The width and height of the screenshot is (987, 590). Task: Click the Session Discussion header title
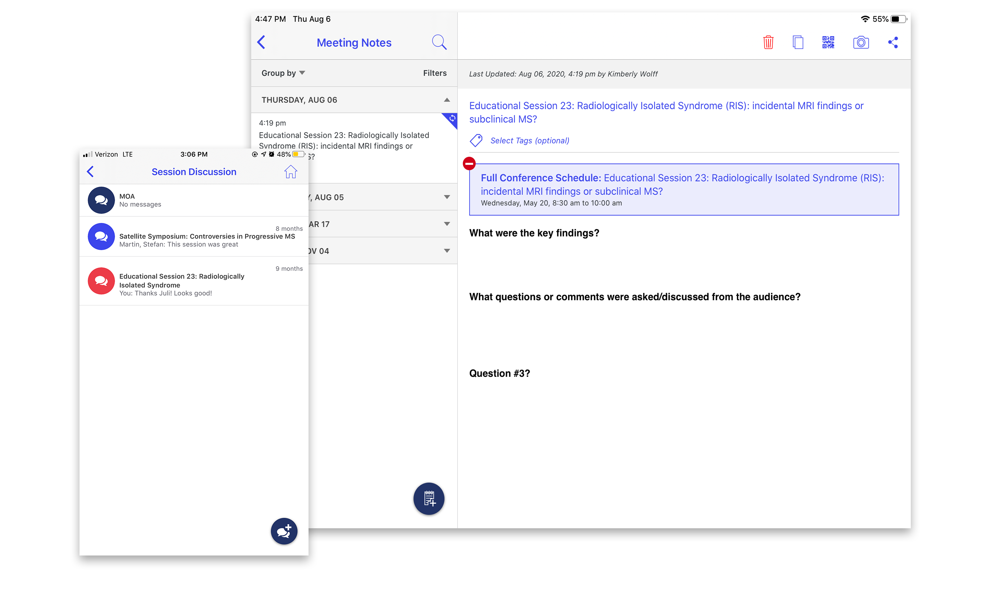click(x=194, y=172)
